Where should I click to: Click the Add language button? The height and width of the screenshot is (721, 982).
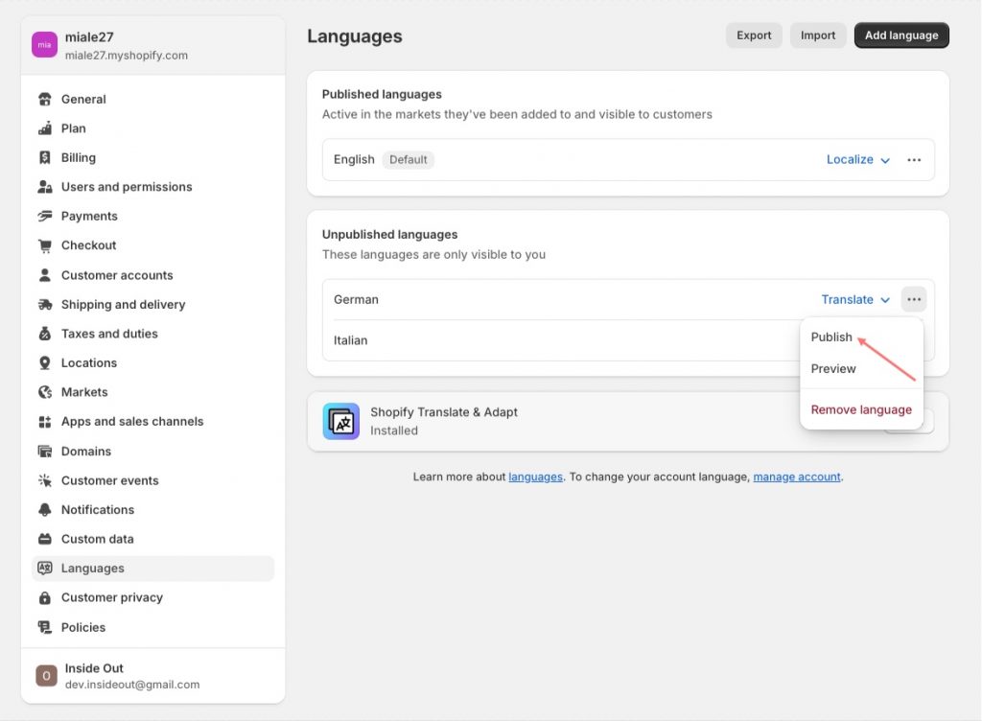901,35
